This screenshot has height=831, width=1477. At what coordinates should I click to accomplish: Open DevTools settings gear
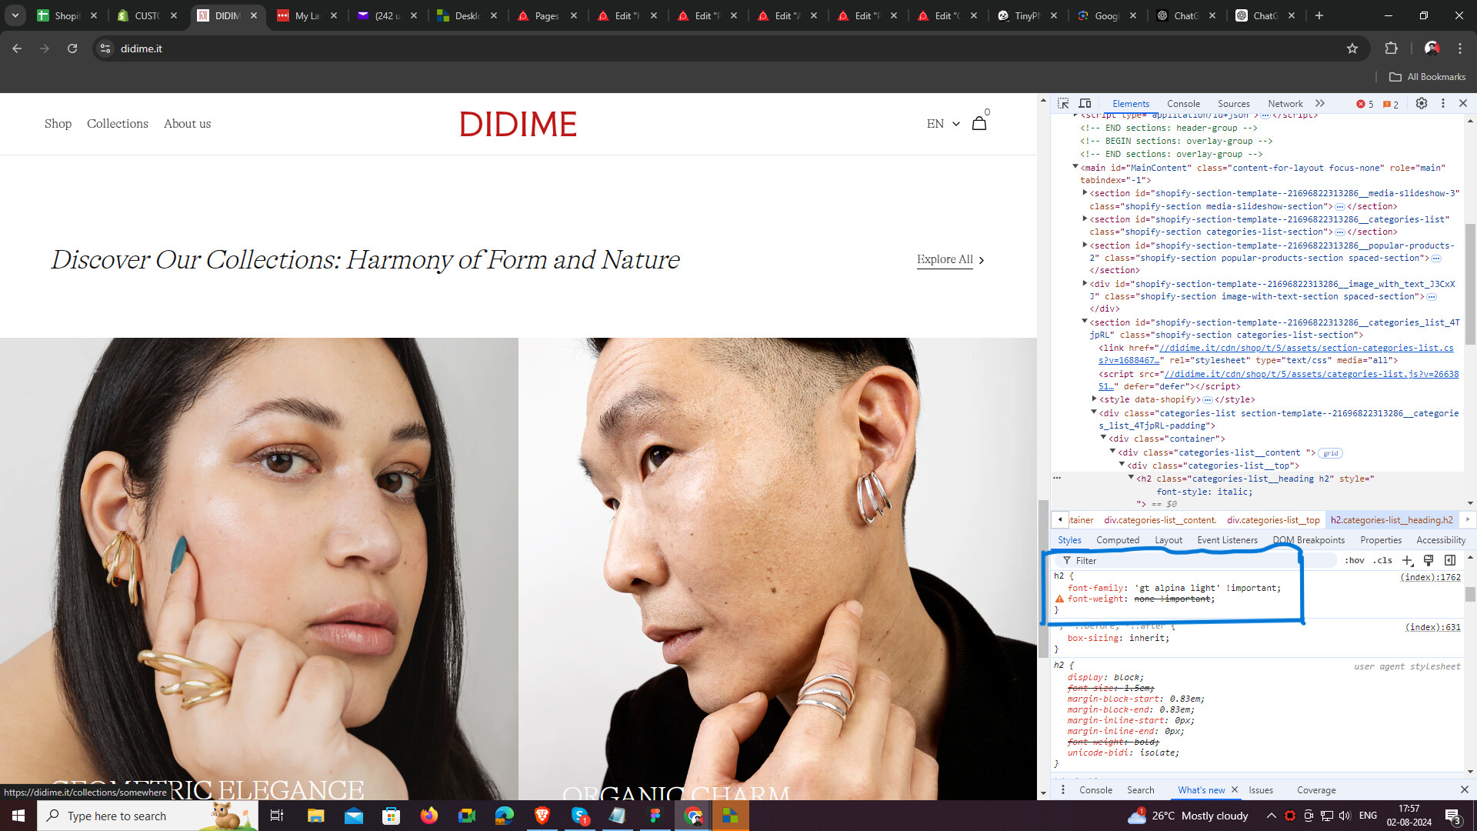coord(1422,103)
